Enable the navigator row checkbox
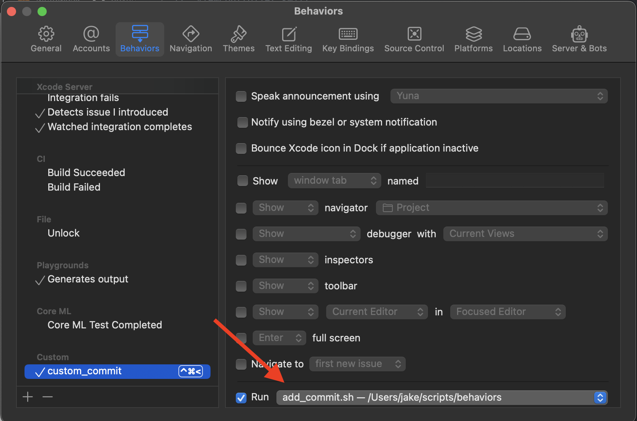 pos(241,208)
